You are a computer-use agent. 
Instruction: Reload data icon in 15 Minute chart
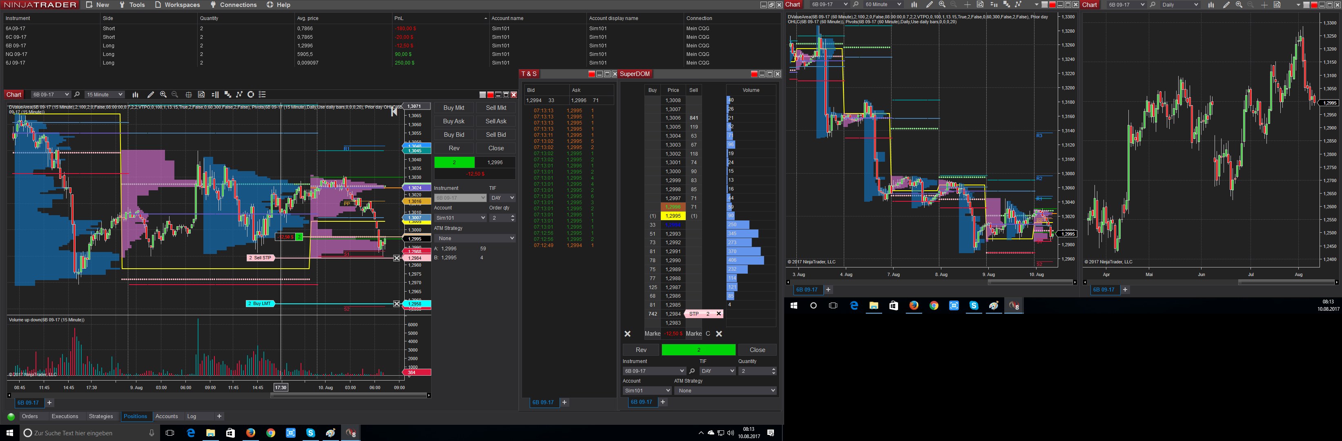(251, 95)
